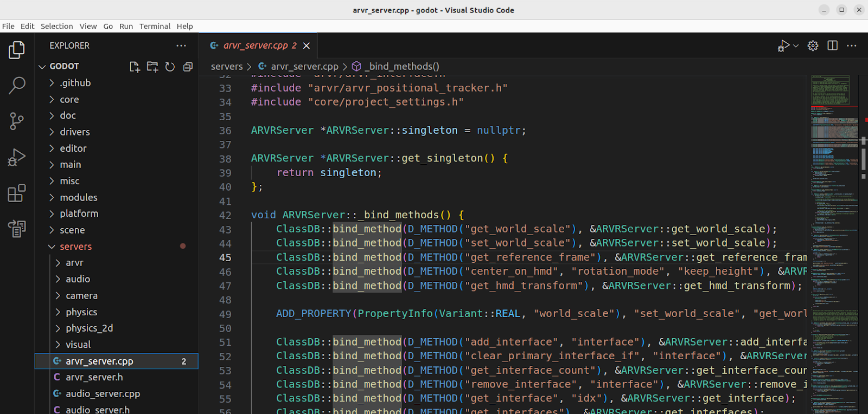Expand the physics_2d folder

click(89, 328)
